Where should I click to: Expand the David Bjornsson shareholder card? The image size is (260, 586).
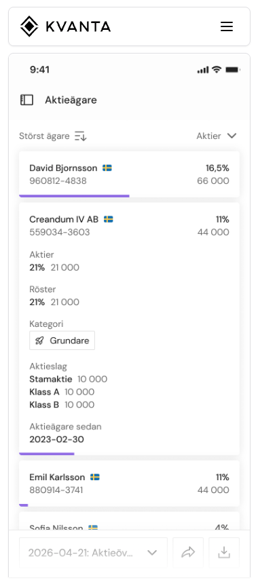[x=129, y=174]
